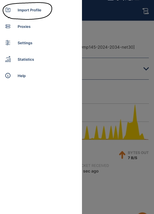Expand the chevron dropdown under profile name
Image resolution: width=154 pixels, height=214 pixels.
pos(146,69)
